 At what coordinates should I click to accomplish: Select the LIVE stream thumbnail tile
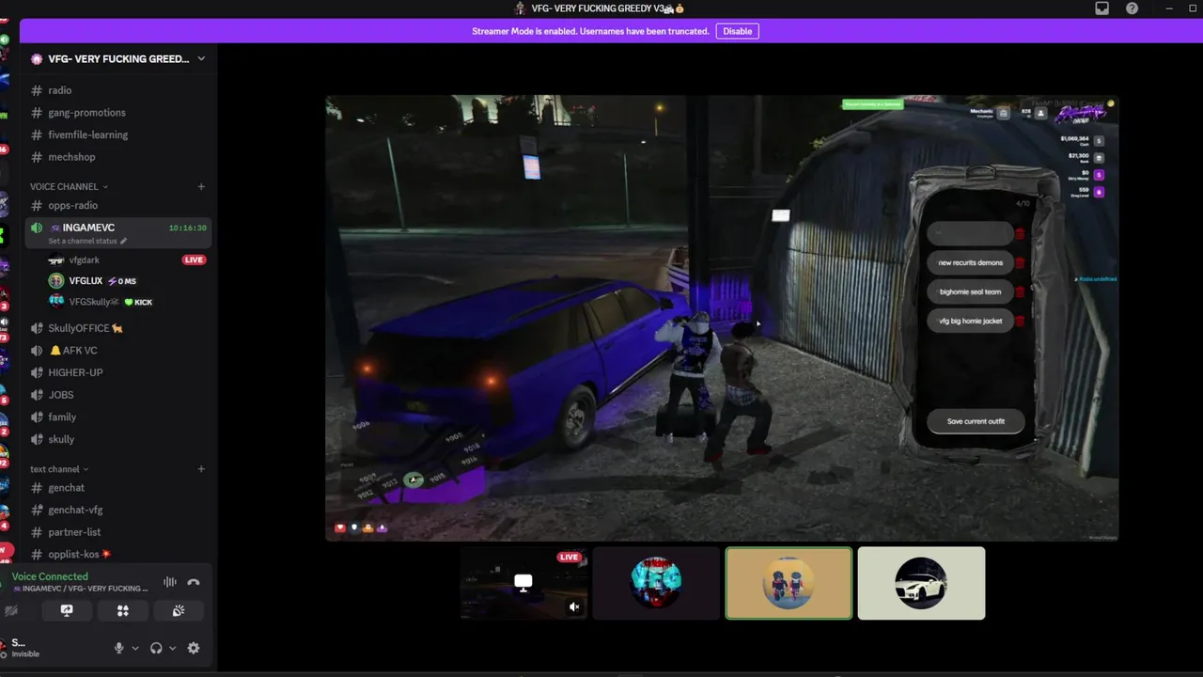(523, 583)
